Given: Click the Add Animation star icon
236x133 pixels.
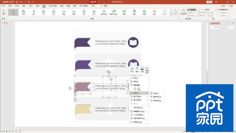Looking at the screenshot, I should (x=184, y=11).
